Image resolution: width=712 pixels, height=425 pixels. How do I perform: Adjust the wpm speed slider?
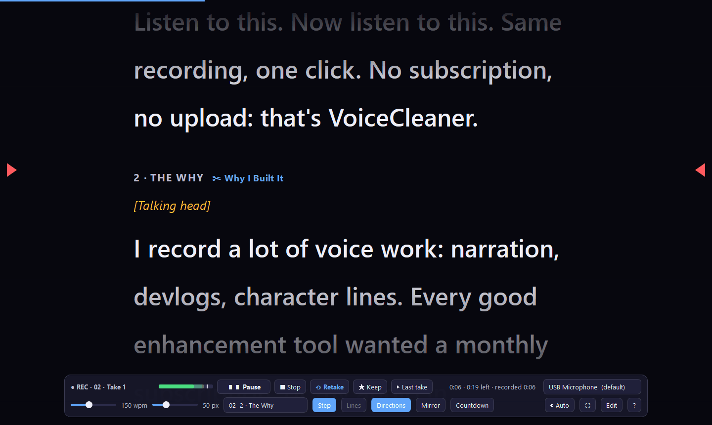(93, 405)
